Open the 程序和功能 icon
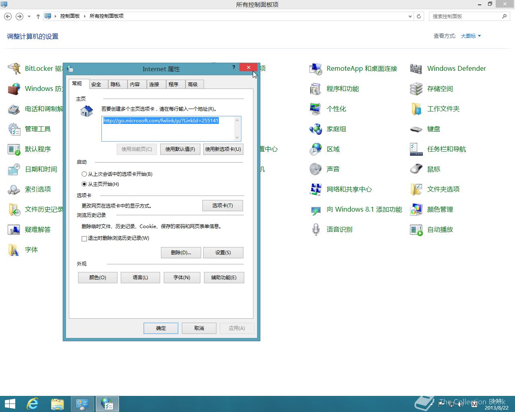Image resolution: width=515 pixels, height=412 pixels. click(x=316, y=89)
